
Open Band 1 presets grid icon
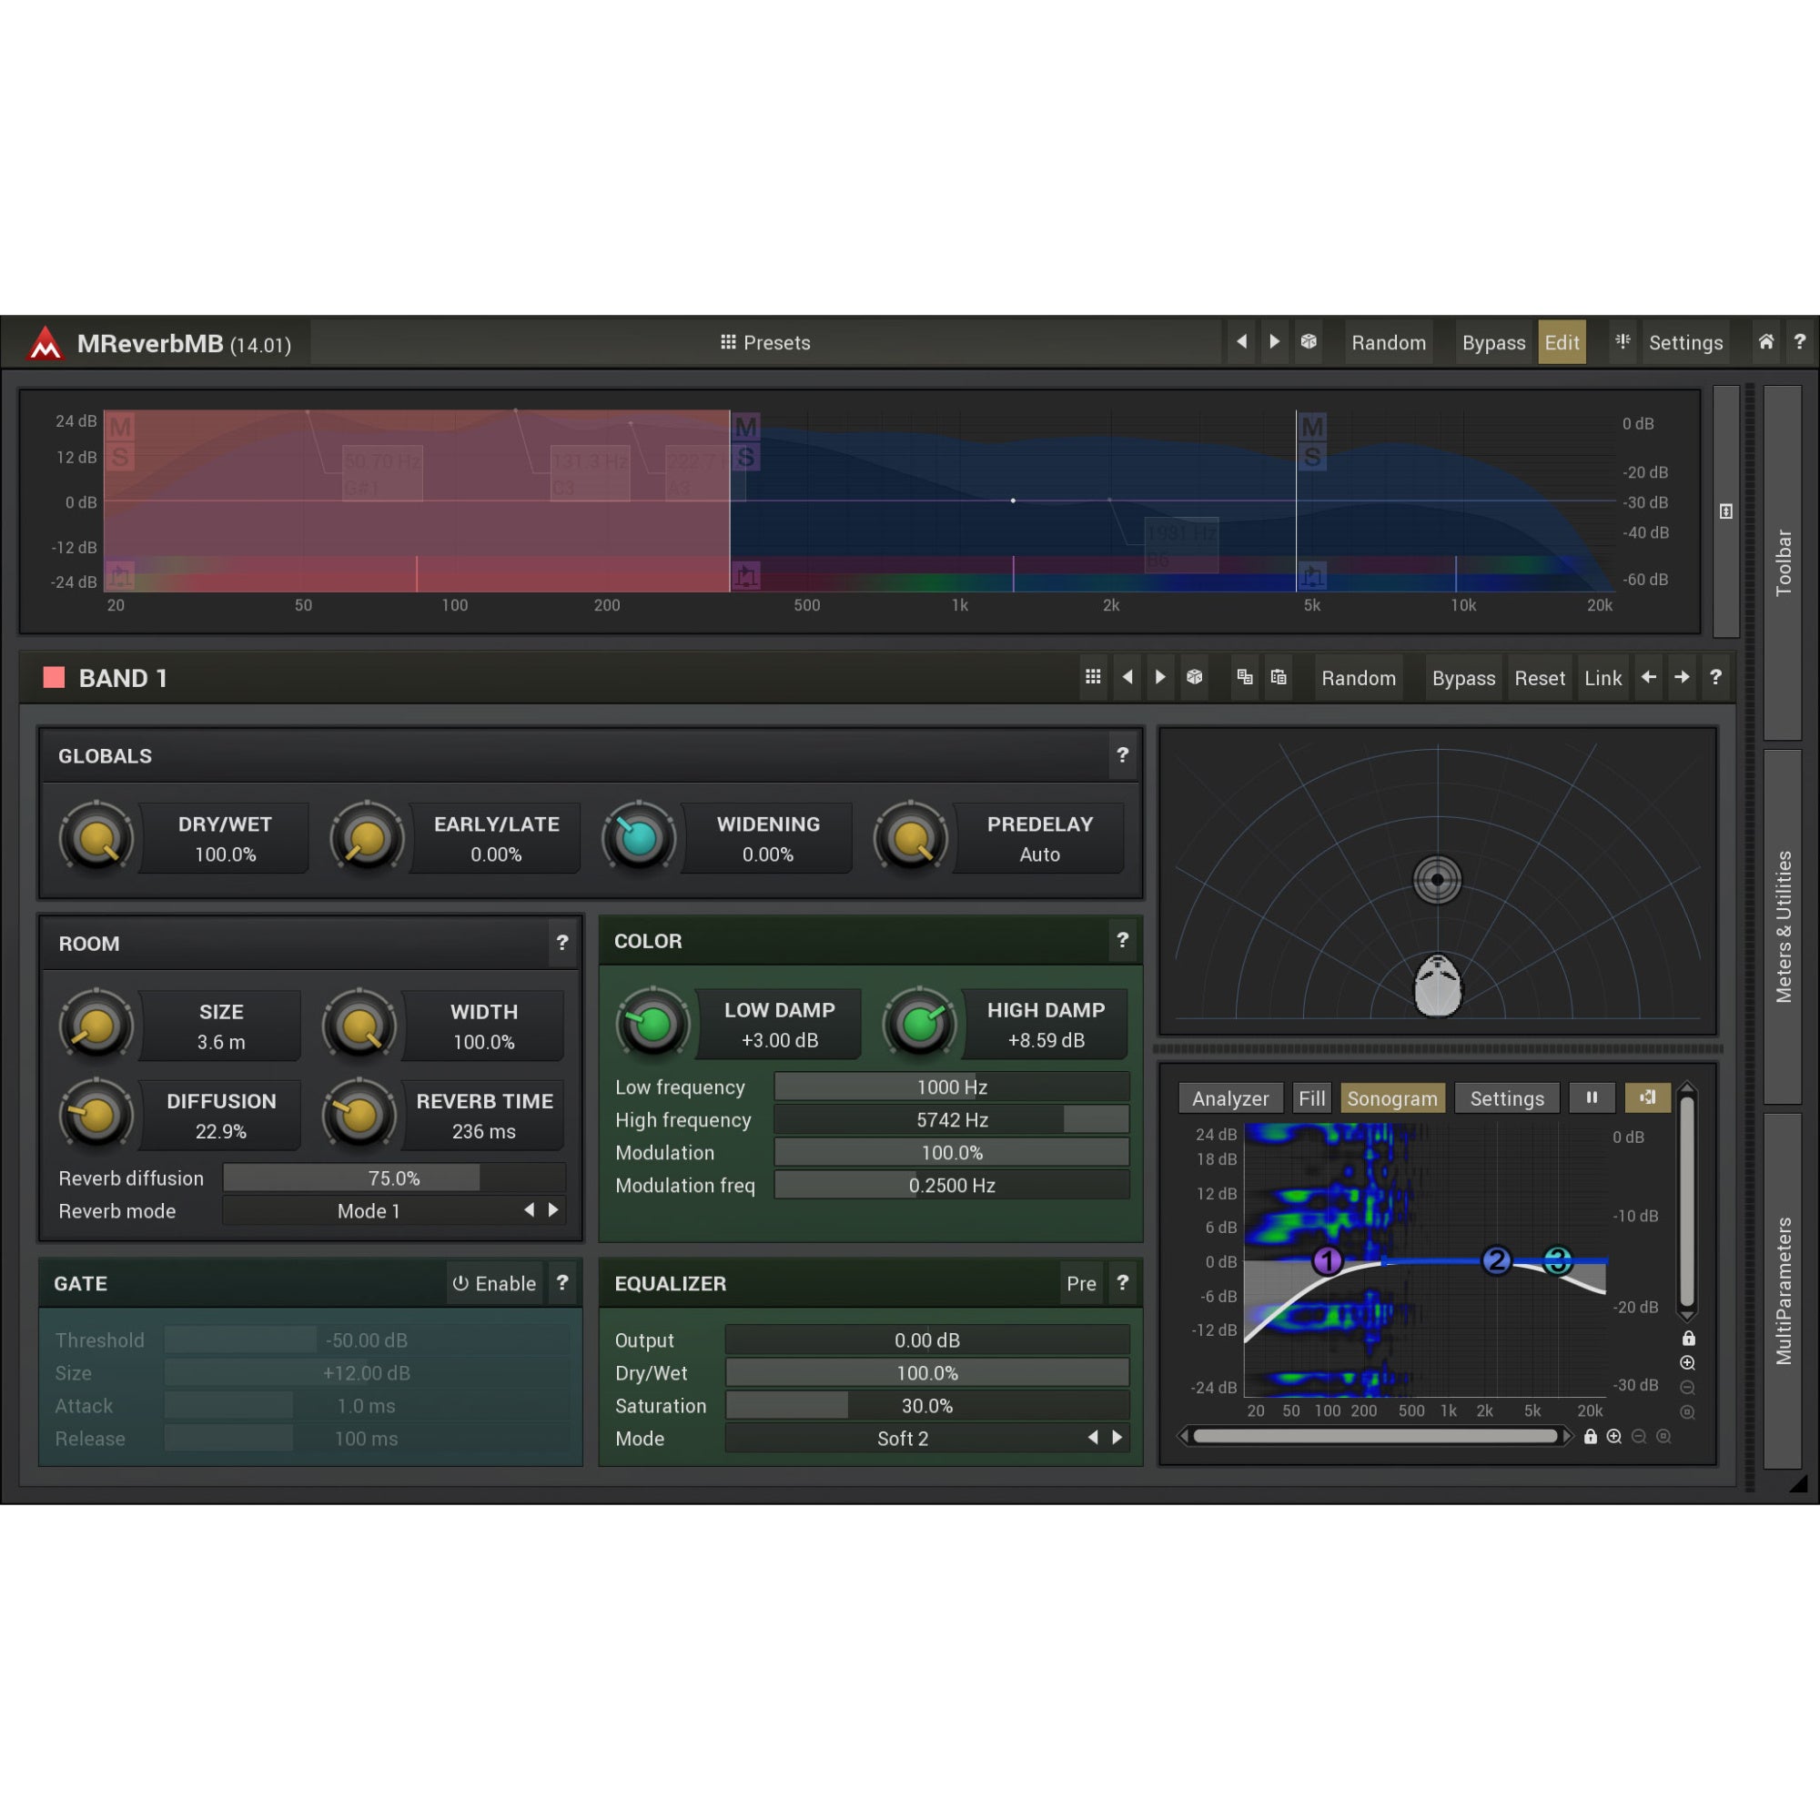coord(1093,677)
